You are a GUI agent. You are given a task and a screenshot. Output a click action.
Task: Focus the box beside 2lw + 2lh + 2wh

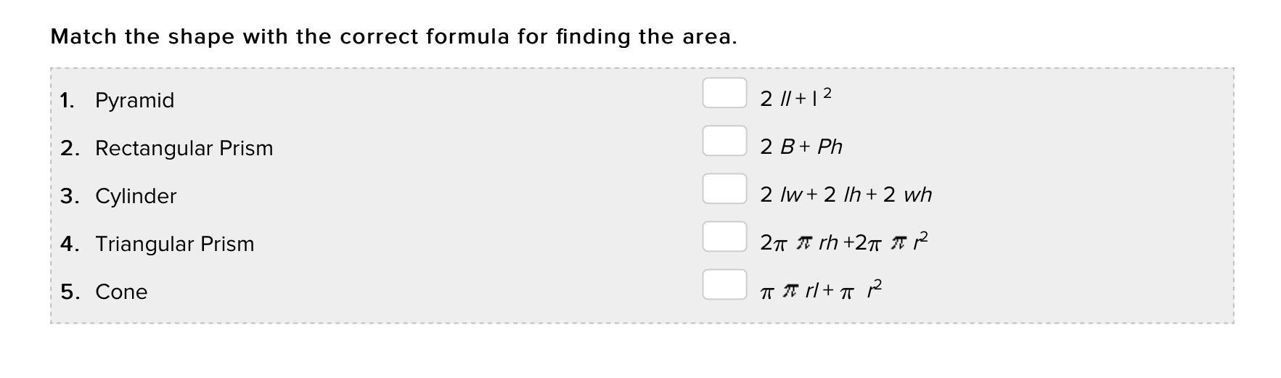724,189
